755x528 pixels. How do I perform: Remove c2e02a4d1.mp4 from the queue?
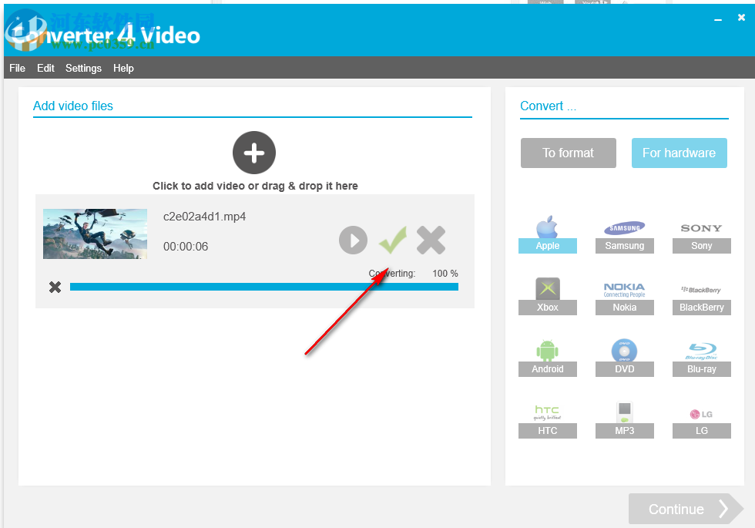point(431,240)
